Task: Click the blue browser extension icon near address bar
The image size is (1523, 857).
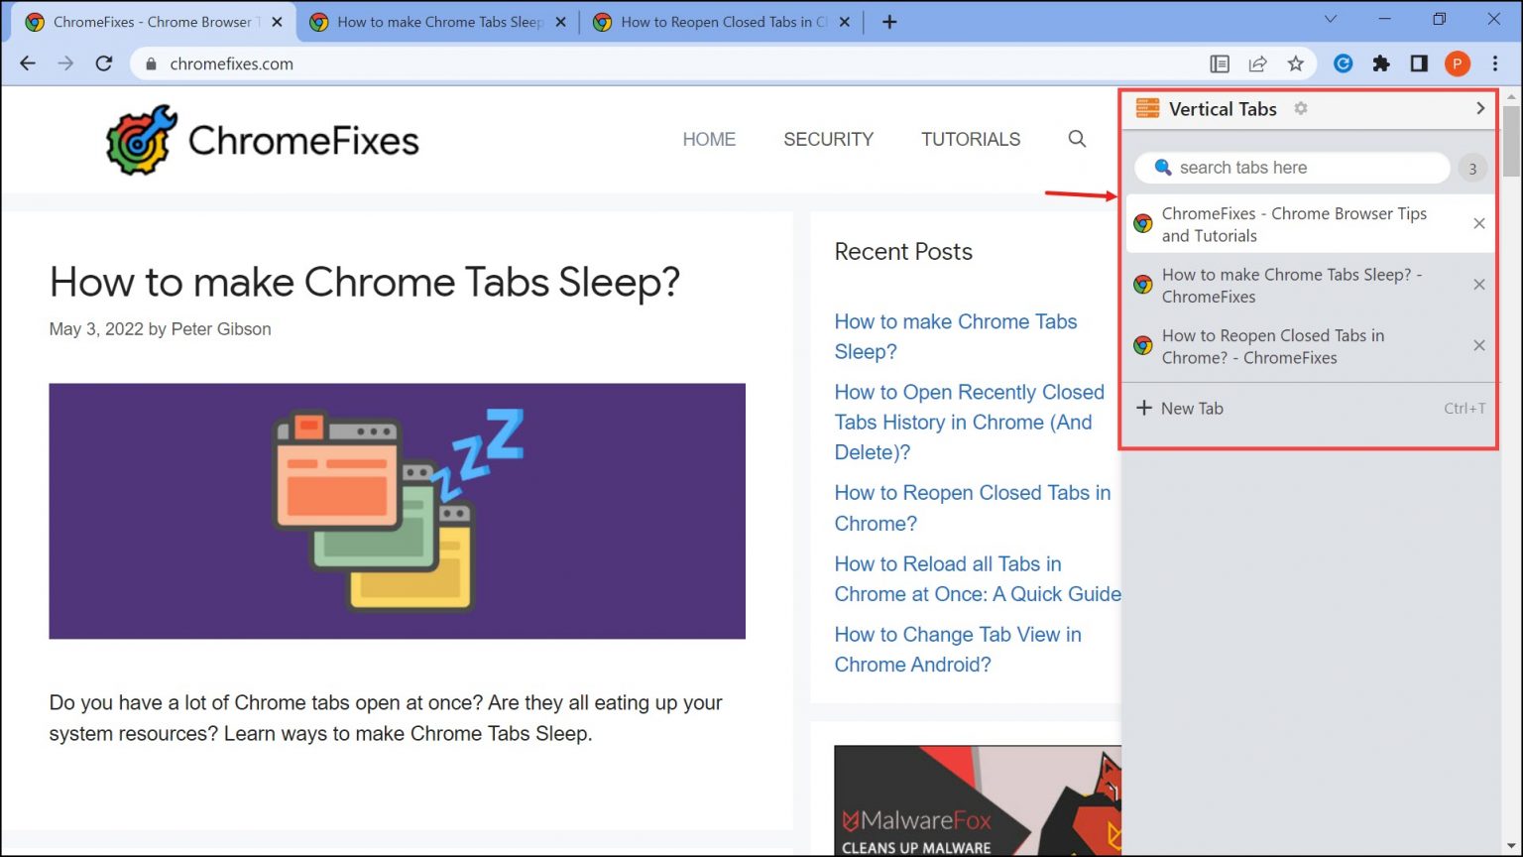Action: (x=1343, y=63)
